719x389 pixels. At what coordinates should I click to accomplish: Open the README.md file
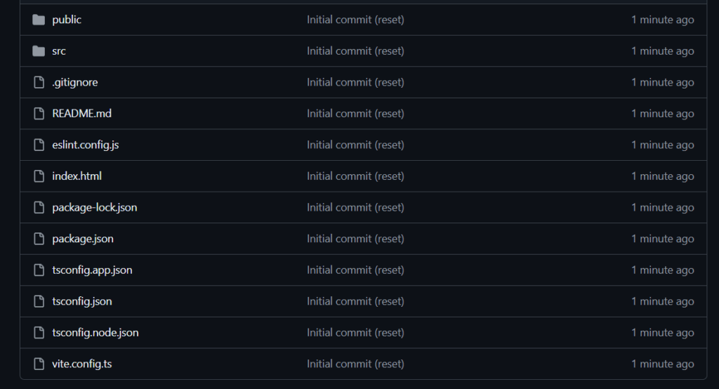pyautogui.click(x=81, y=114)
